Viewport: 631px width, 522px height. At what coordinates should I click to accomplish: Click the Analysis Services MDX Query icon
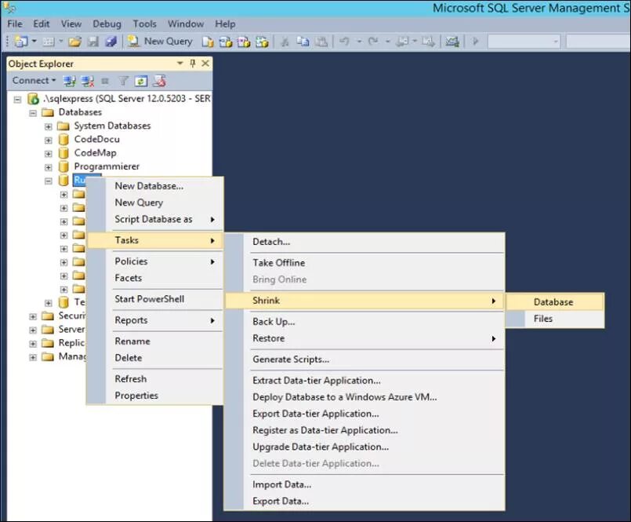tap(226, 42)
